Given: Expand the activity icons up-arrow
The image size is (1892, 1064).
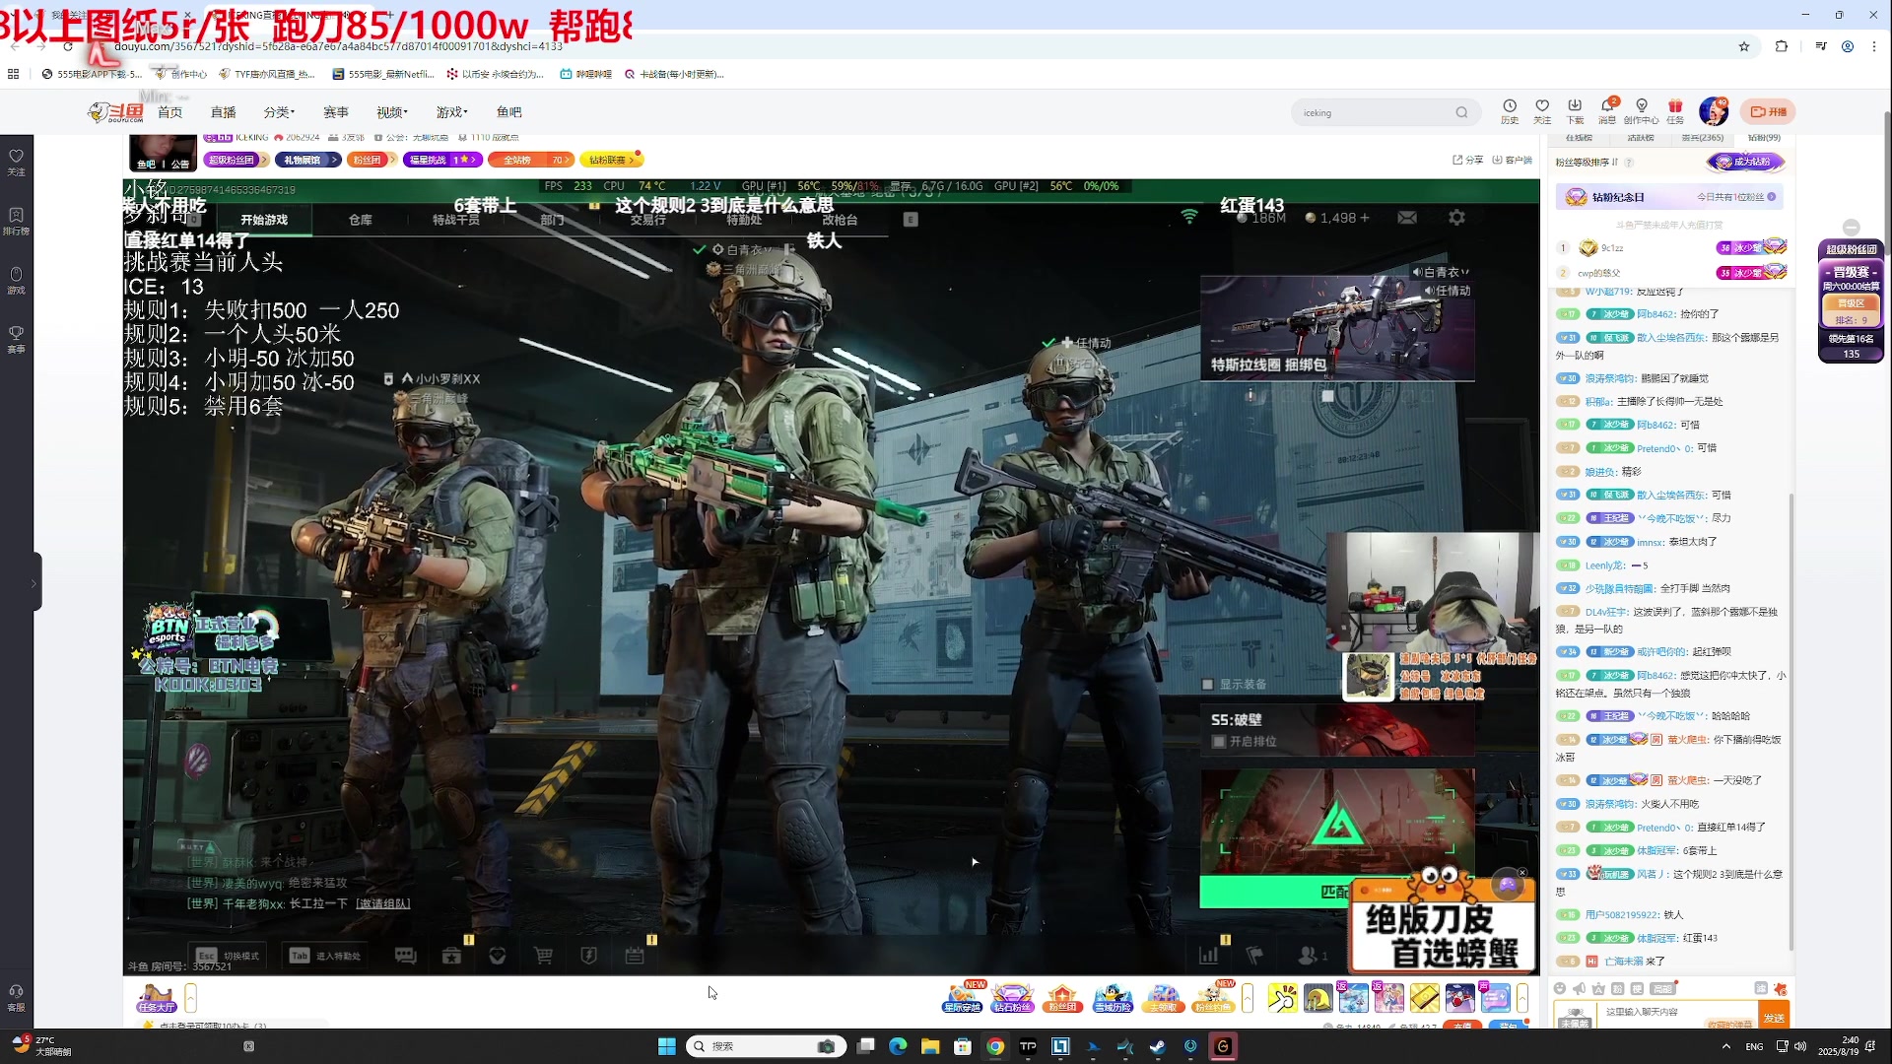Looking at the screenshot, I should pos(1248,998).
